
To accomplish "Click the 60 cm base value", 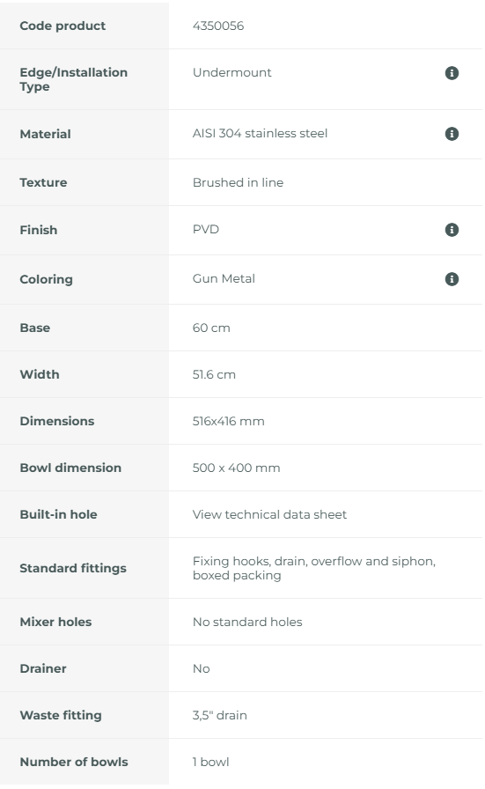I will [x=210, y=328].
